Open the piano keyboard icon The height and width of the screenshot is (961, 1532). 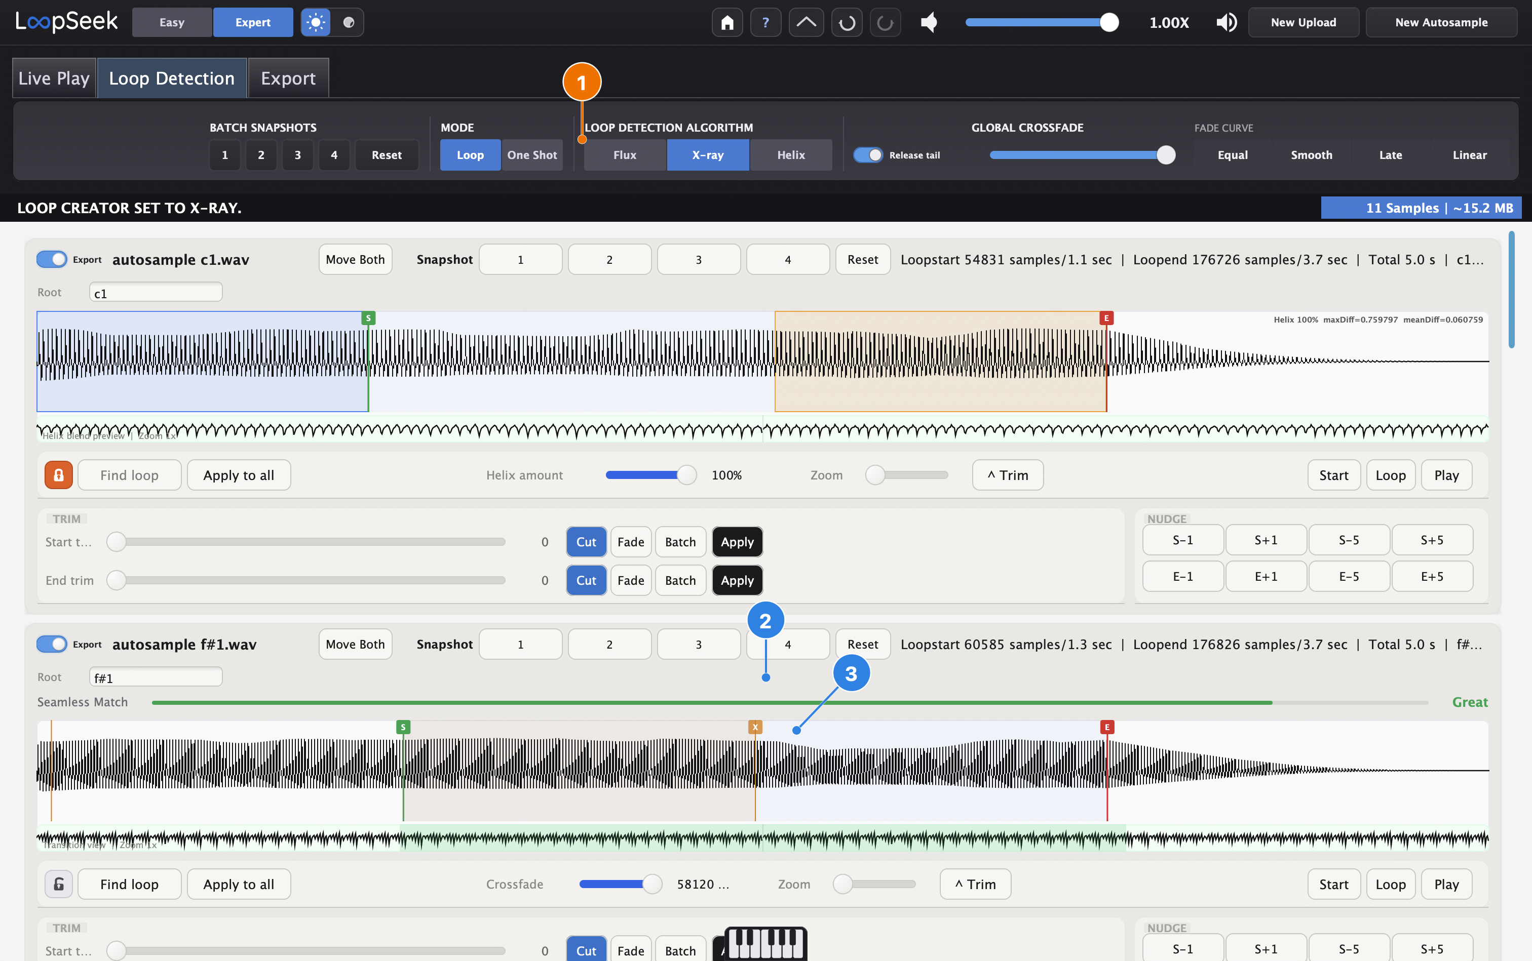pos(765,943)
